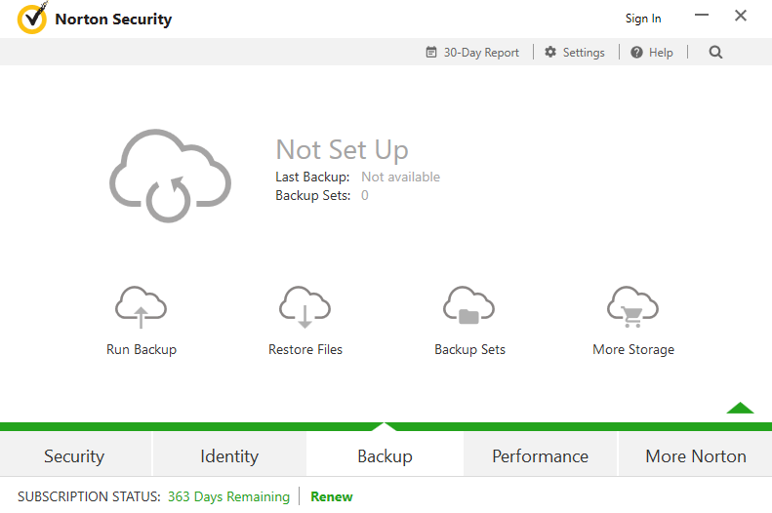772x513 pixels.
Task: Click the large cloud backup status icon
Action: tap(170, 176)
